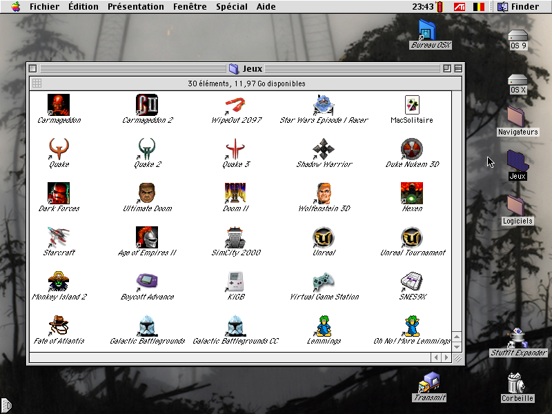Toggle the Jeux window collapse box
552x414 pixels.
(458, 68)
